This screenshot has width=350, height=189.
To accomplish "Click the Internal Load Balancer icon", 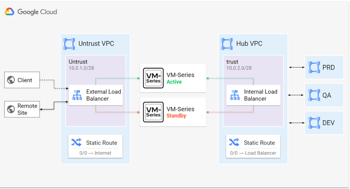I will point(234,95).
